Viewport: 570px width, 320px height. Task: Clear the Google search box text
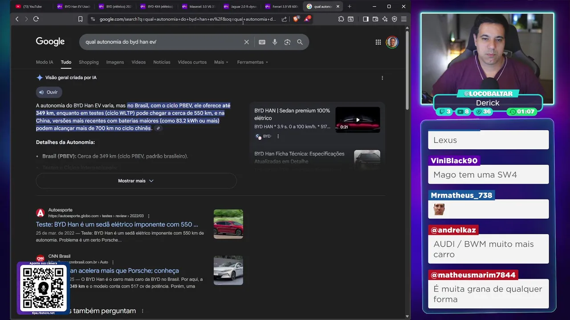[x=246, y=42]
